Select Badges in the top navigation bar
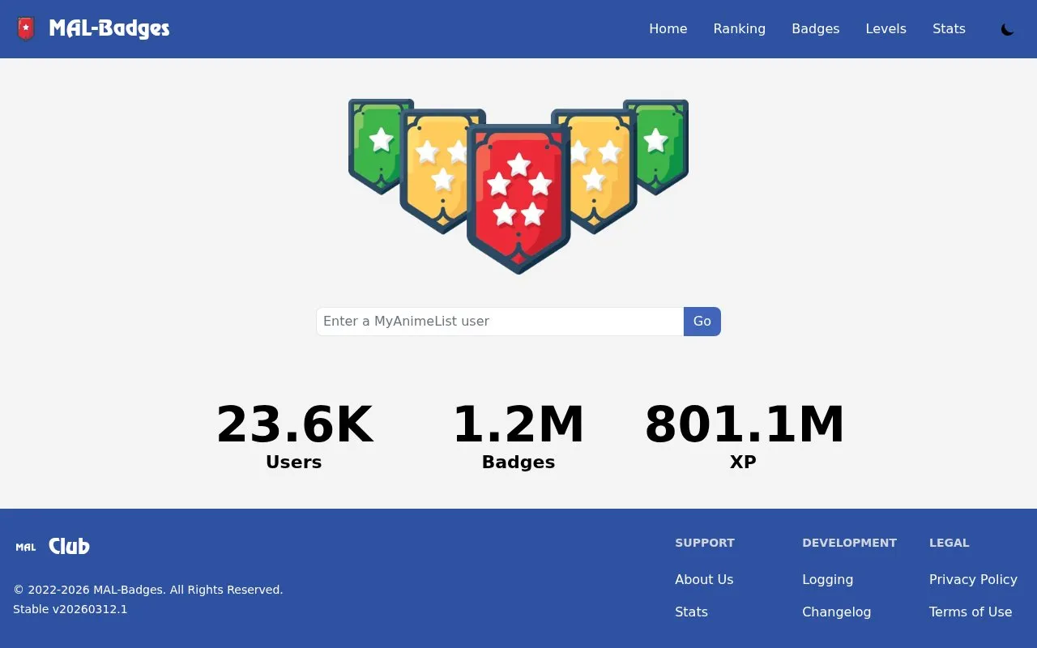Screen dimensions: 1037x648 pyautogui.click(x=816, y=29)
